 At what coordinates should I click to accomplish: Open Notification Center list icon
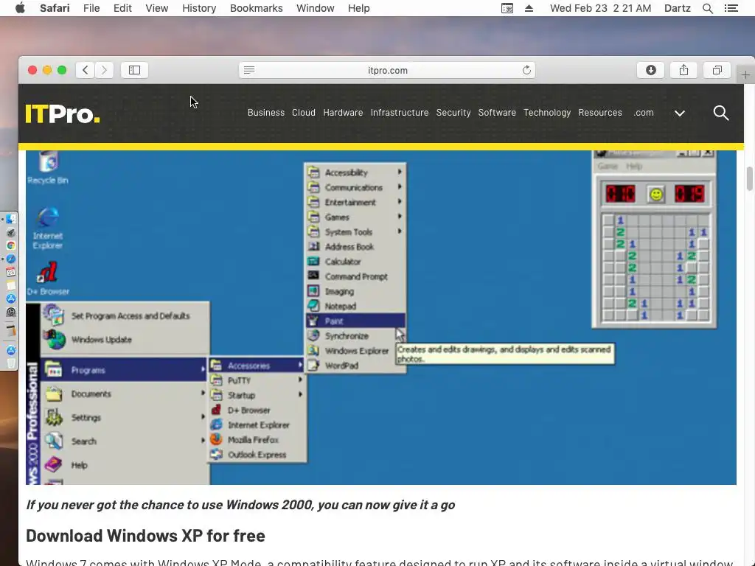click(x=731, y=8)
